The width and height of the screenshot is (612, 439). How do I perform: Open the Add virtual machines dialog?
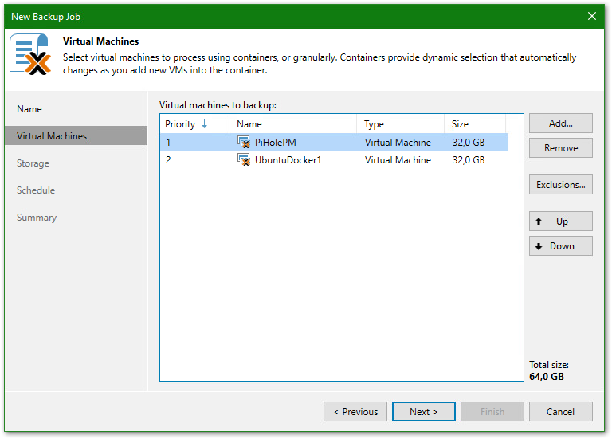[560, 123]
